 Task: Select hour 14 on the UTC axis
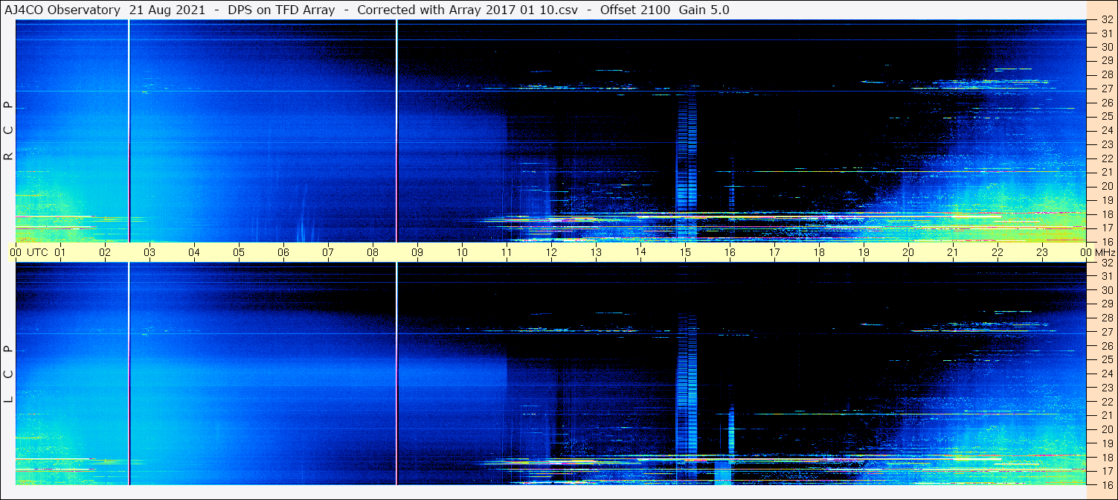(x=640, y=252)
